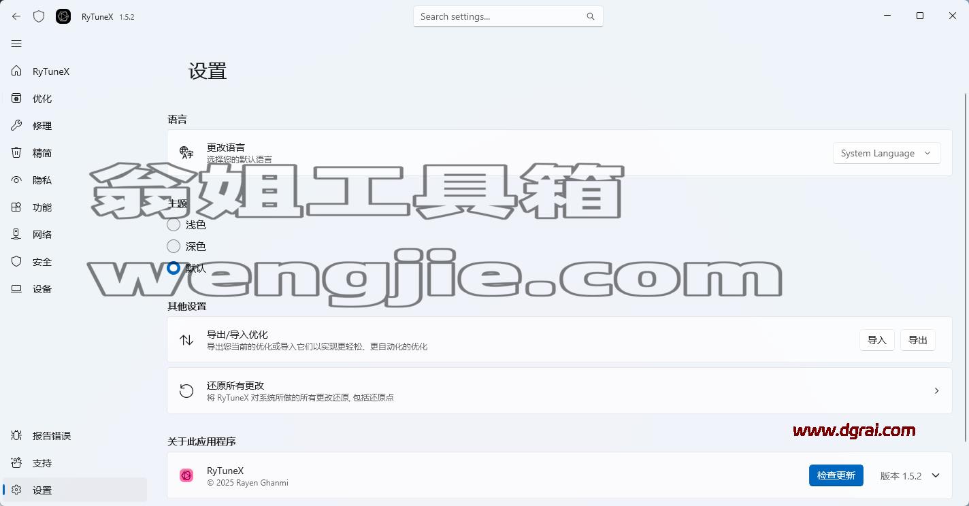Click the shield icon in title bar
Screen dimensions: 969x506
pyautogui.click(x=39, y=16)
